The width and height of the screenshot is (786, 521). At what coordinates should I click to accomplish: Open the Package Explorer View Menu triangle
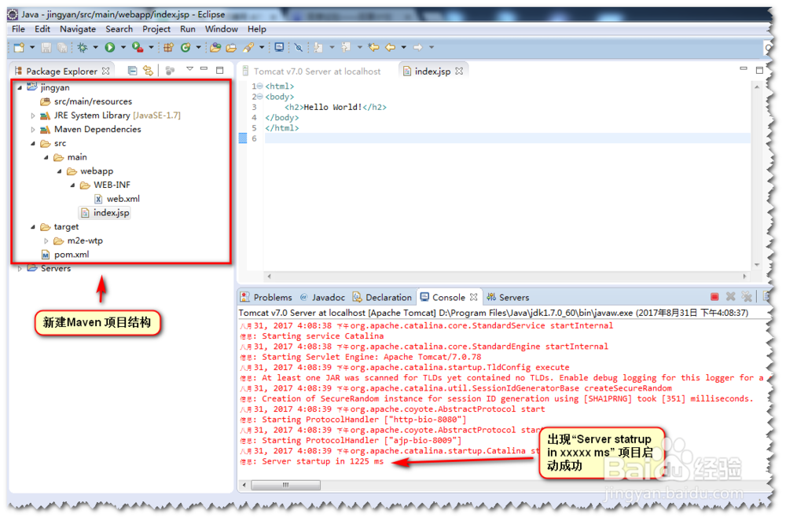pos(189,69)
